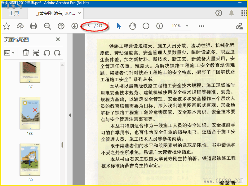Click the current page number field

[89, 26]
